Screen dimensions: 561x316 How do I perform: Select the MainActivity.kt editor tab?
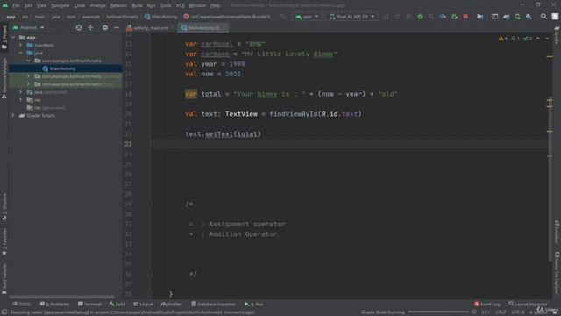click(x=202, y=27)
